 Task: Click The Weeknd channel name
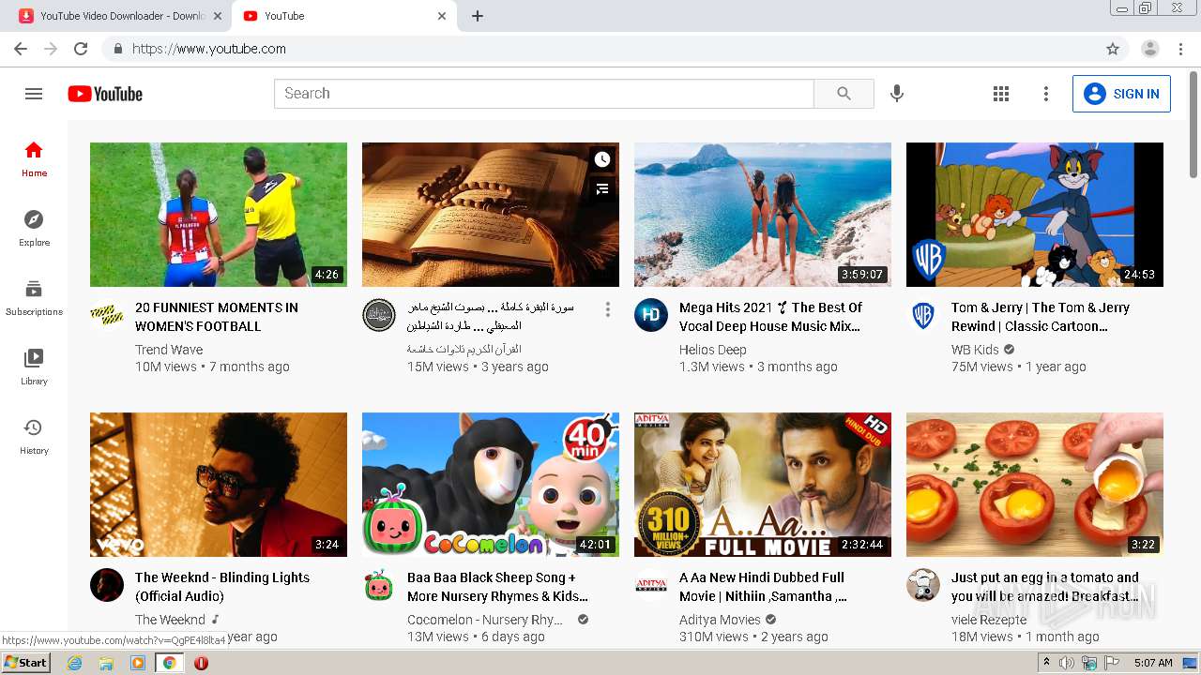pyautogui.click(x=170, y=620)
